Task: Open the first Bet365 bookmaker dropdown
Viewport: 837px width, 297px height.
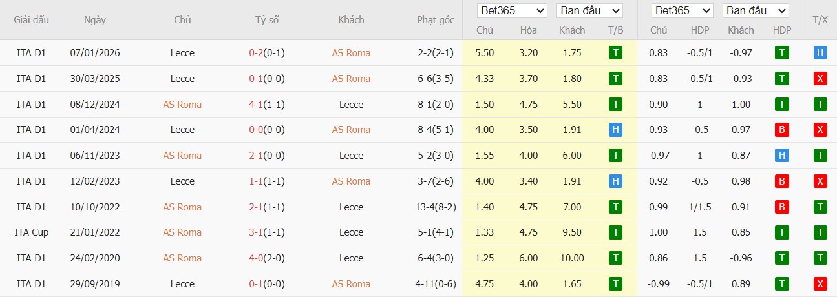Action: [x=513, y=11]
